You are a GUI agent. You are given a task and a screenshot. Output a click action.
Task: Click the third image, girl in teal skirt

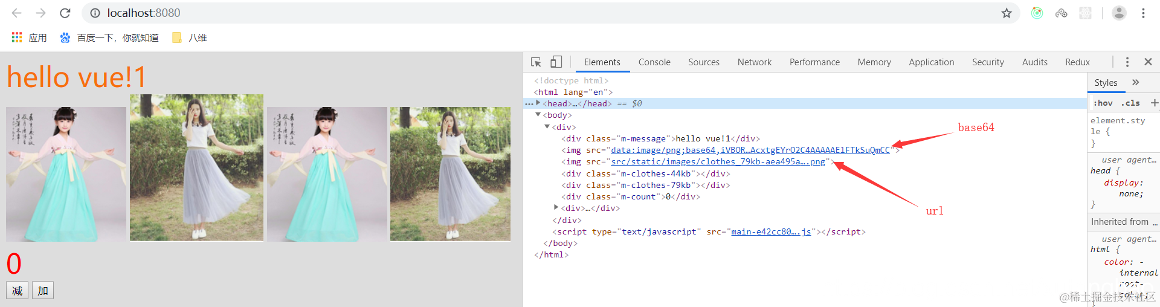327,174
